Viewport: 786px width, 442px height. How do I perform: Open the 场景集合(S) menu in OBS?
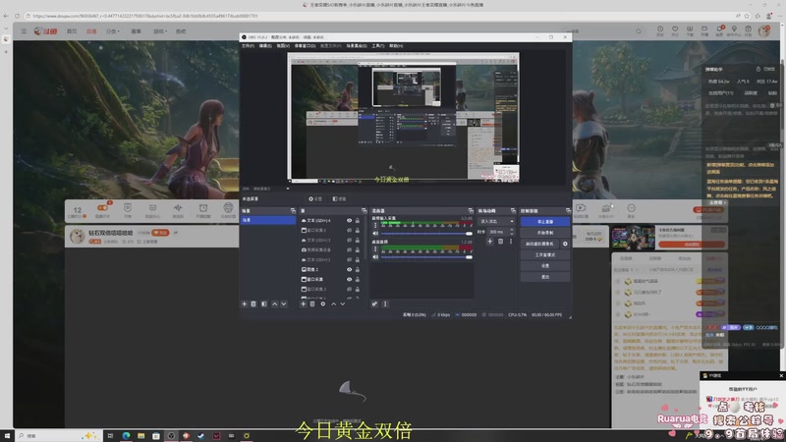[x=357, y=45]
